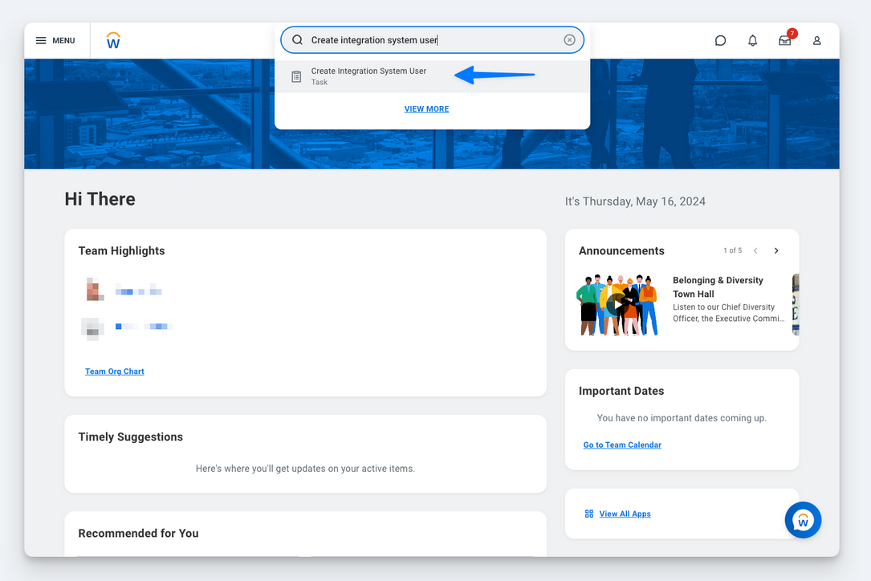Screen dimensions: 871x581
Task: Open the chat assistant icon in header
Action: 720,41
